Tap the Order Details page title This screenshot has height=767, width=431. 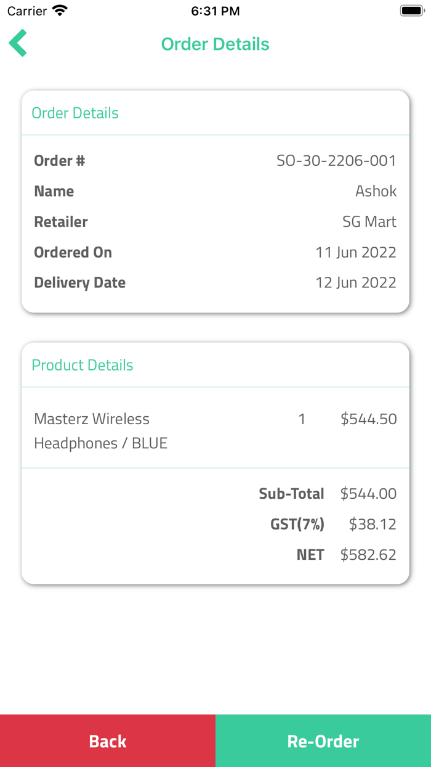pyautogui.click(x=215, y=44)
